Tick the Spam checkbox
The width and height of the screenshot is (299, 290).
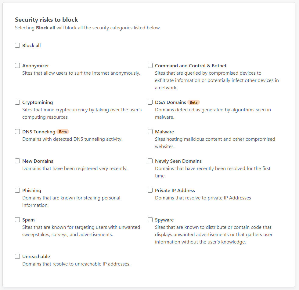tap(17, 220)
